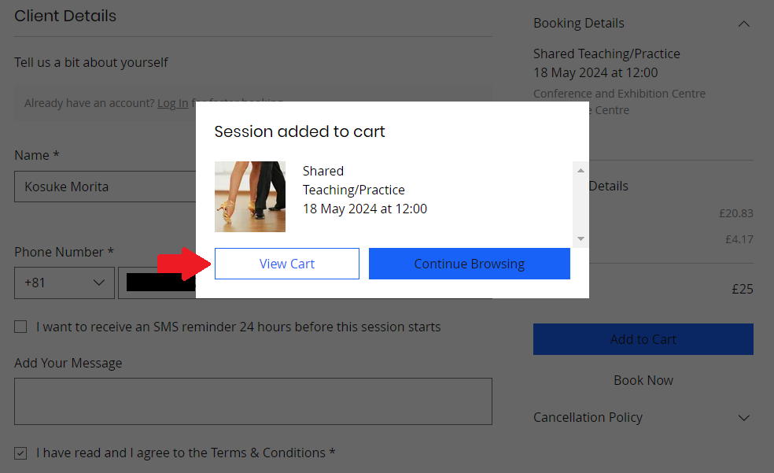
Task: Expand the Cancellation Policy section
Action: coord(744,418)
